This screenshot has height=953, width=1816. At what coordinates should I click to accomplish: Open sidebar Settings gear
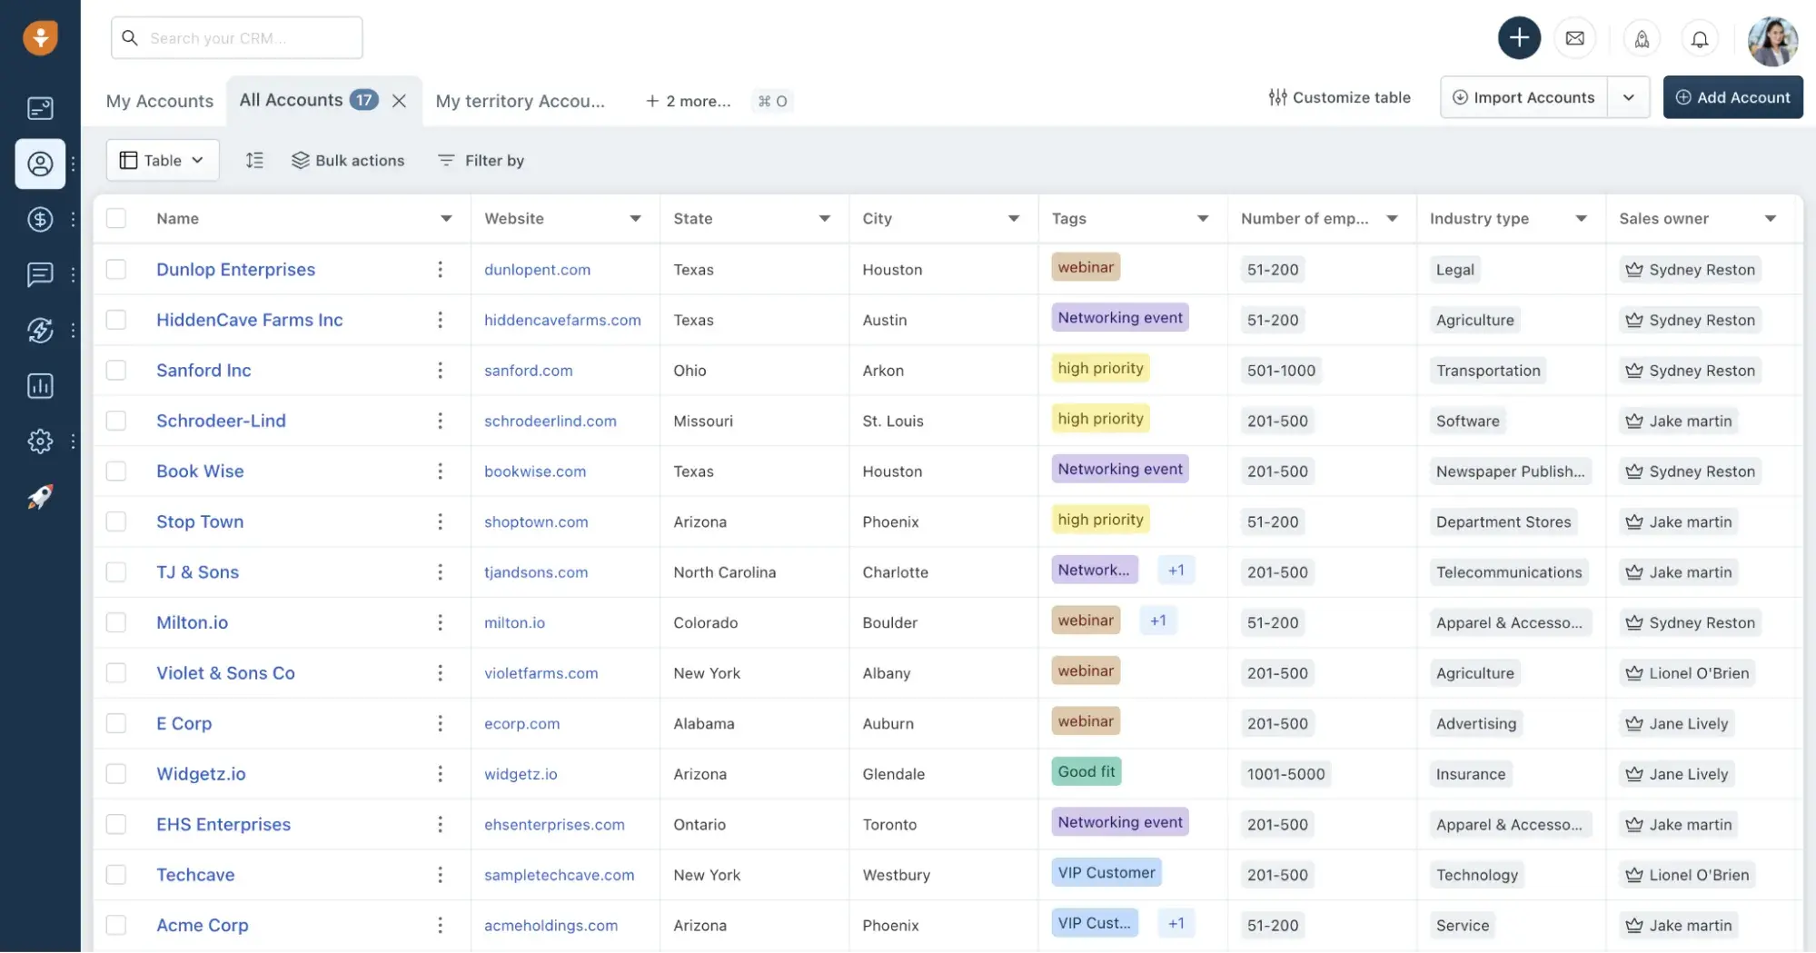40,442
